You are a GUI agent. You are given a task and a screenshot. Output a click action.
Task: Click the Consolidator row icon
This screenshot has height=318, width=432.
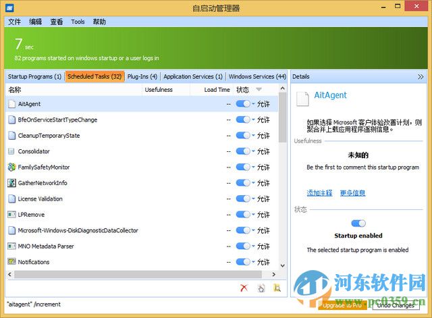pos(11,151)
